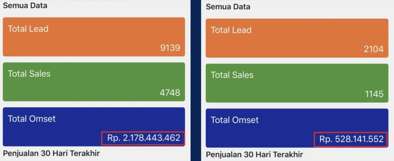Click the left panel's Total Sales label

pos(29,74)
